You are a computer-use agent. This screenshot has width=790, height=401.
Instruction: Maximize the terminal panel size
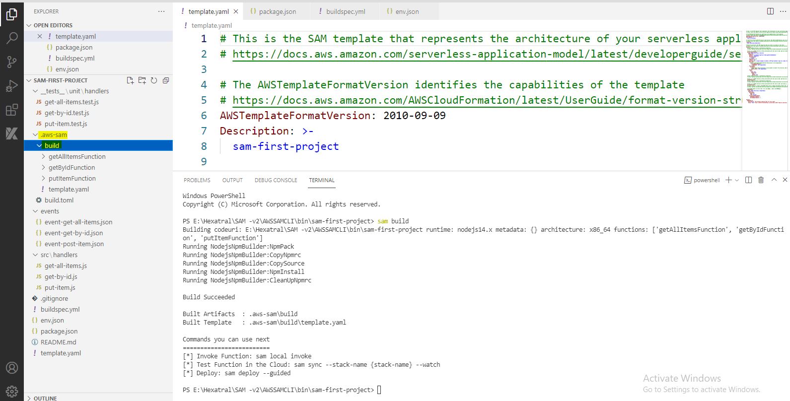(774, 180)
